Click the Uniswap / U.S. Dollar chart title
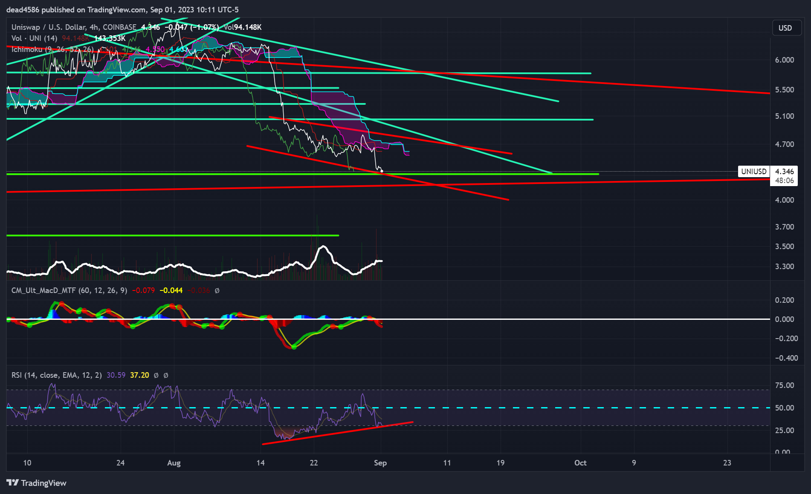 click(x=74, y=27)
